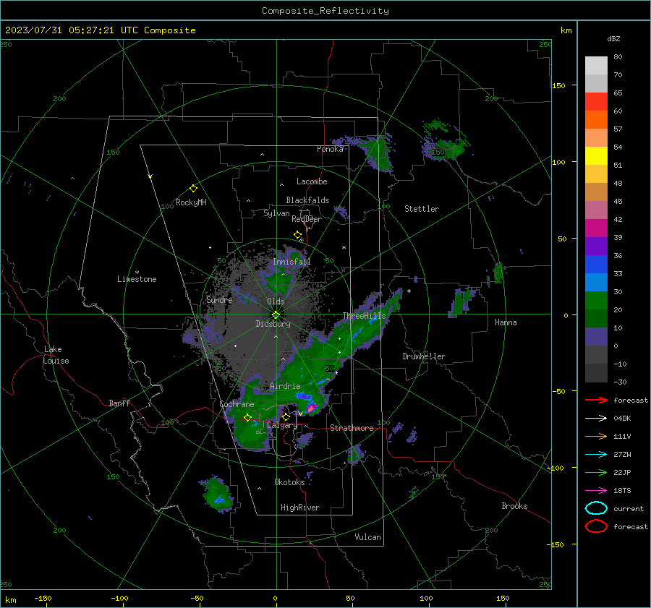
Task: Click the Brooks city label
Action: pos(514,506)
